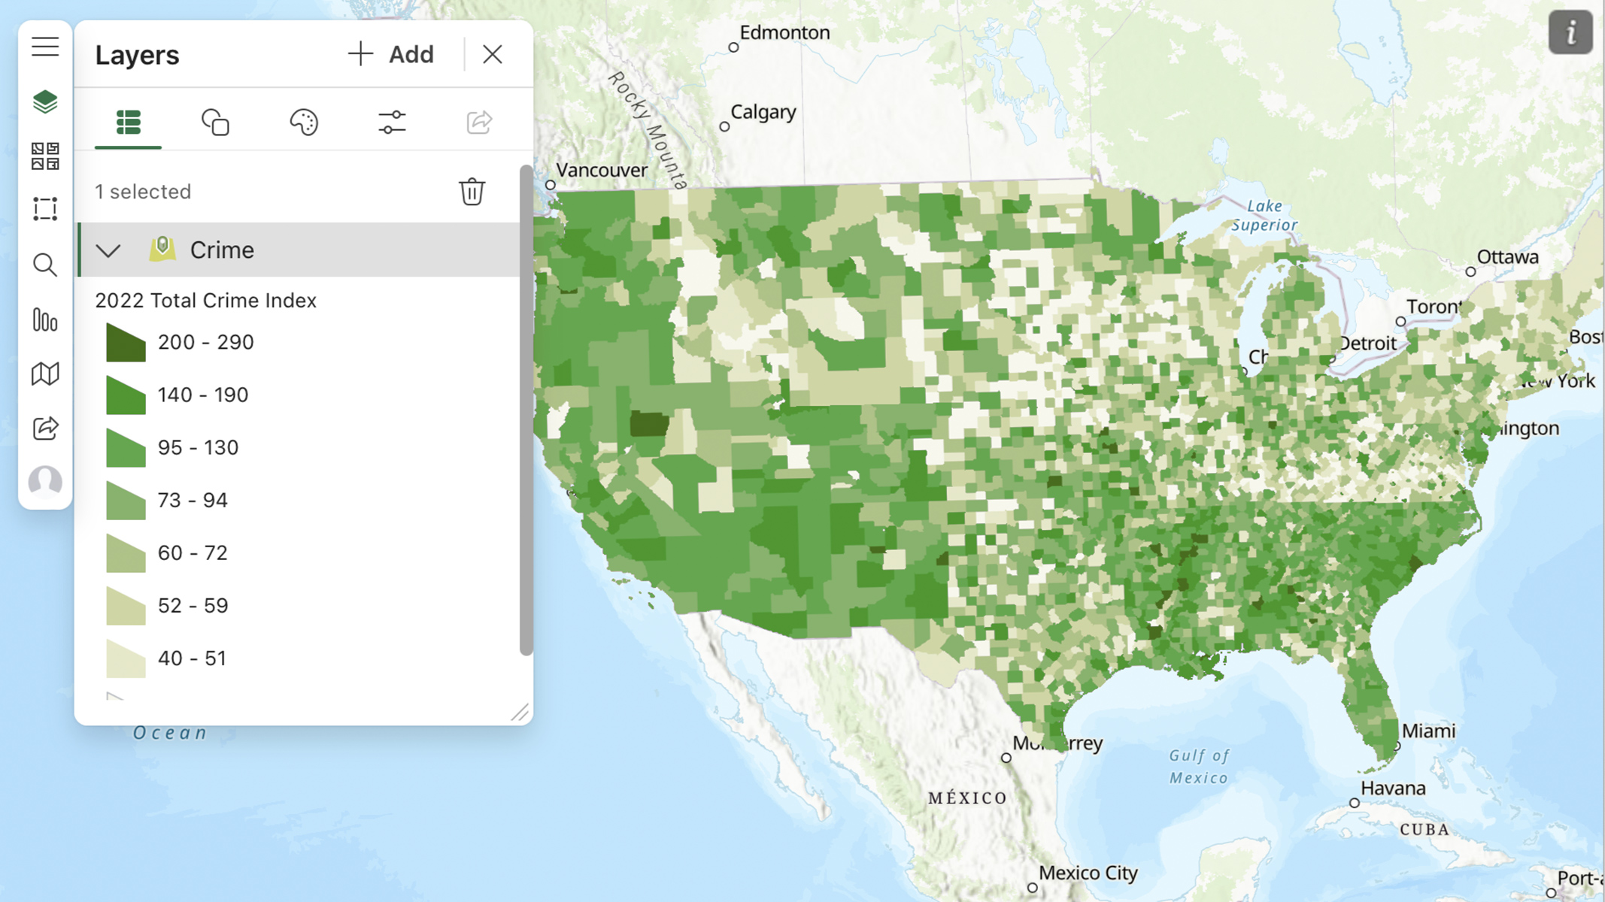
Task: Open the hamburger menu
Action: (45, 47)
